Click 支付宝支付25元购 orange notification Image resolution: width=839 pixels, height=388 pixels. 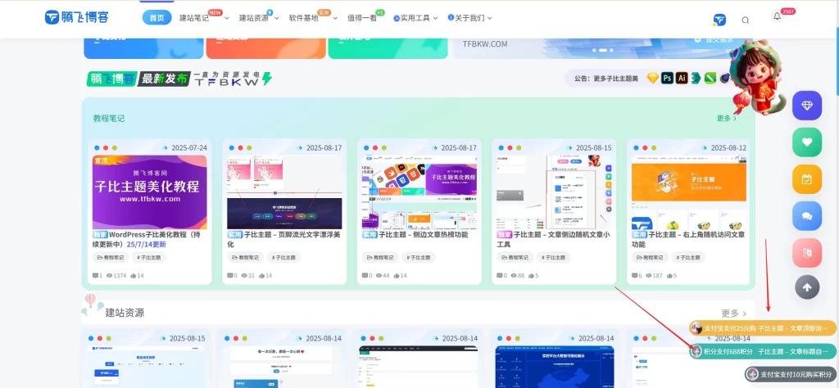click(x=763, y=328)
